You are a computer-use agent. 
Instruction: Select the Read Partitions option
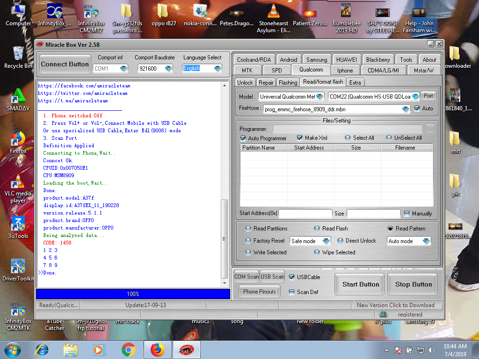coord(248,229)
